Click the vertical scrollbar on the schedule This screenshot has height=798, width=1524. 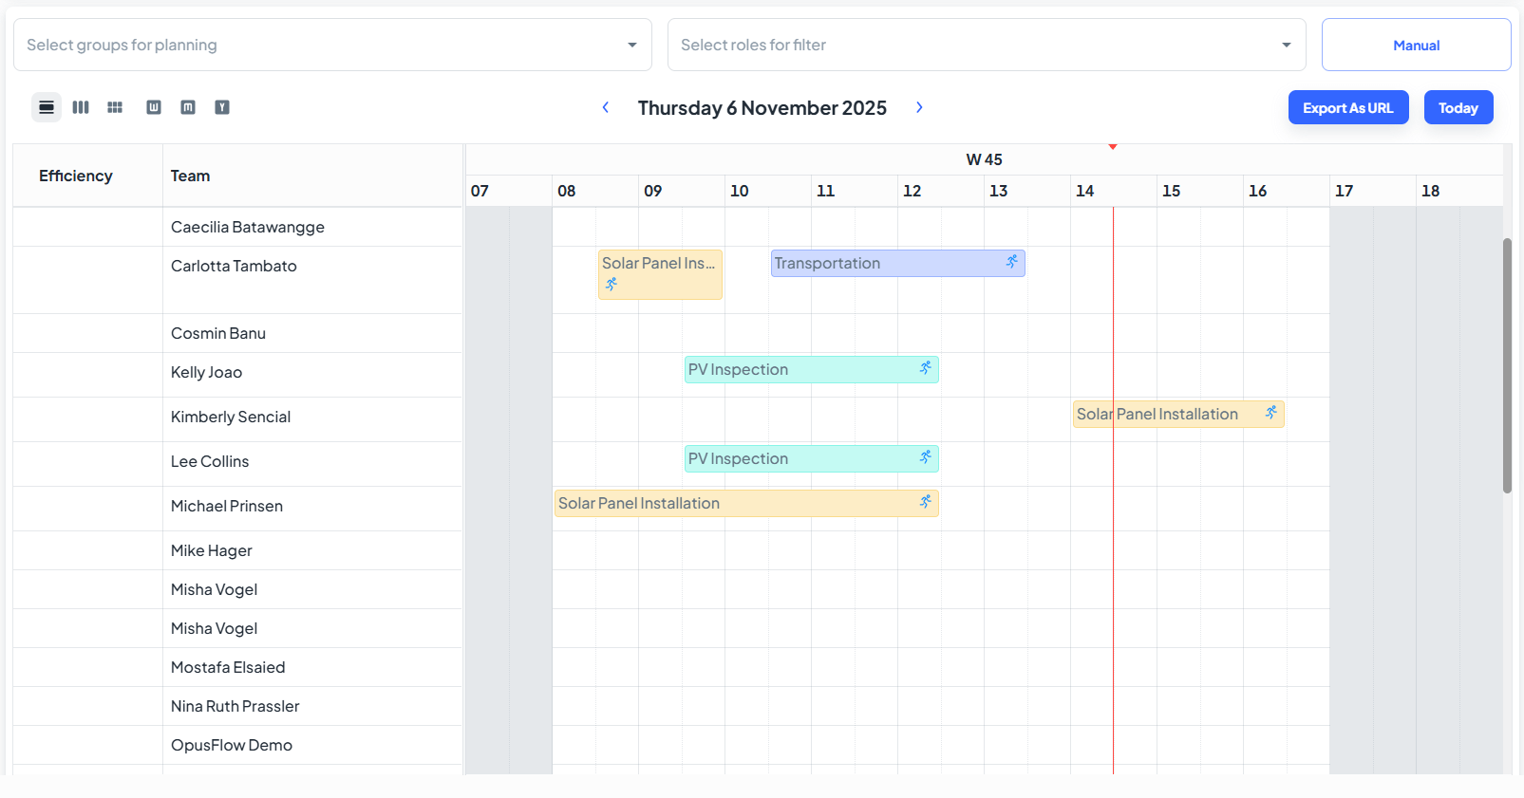click(x=1507, y=365)
